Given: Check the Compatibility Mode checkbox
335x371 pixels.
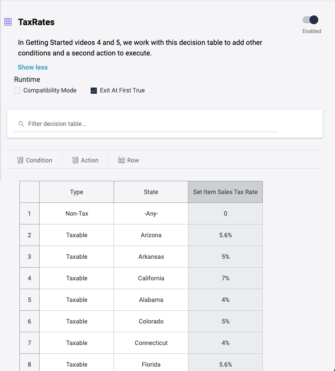Looking at the screenshot, I should 17,91.
